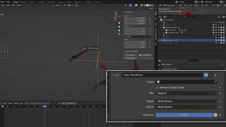Image resolution: width=226 pixels, height=127 pixels.
Task: Click the outliner search field
Action: (x=190, y=17)
